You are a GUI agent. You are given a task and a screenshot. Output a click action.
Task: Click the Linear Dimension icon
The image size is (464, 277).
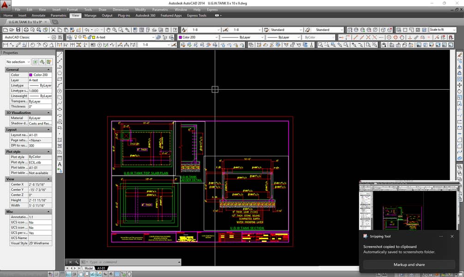[x=6, y=45]
